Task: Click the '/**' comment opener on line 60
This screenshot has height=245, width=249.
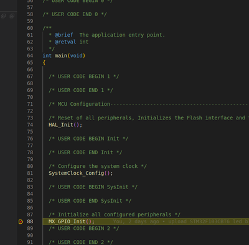Action: pos(47,28)
